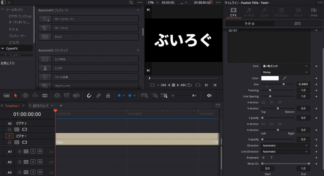
Task: Toggle Linked Selection chain icon
Action: tap(98, 95)
